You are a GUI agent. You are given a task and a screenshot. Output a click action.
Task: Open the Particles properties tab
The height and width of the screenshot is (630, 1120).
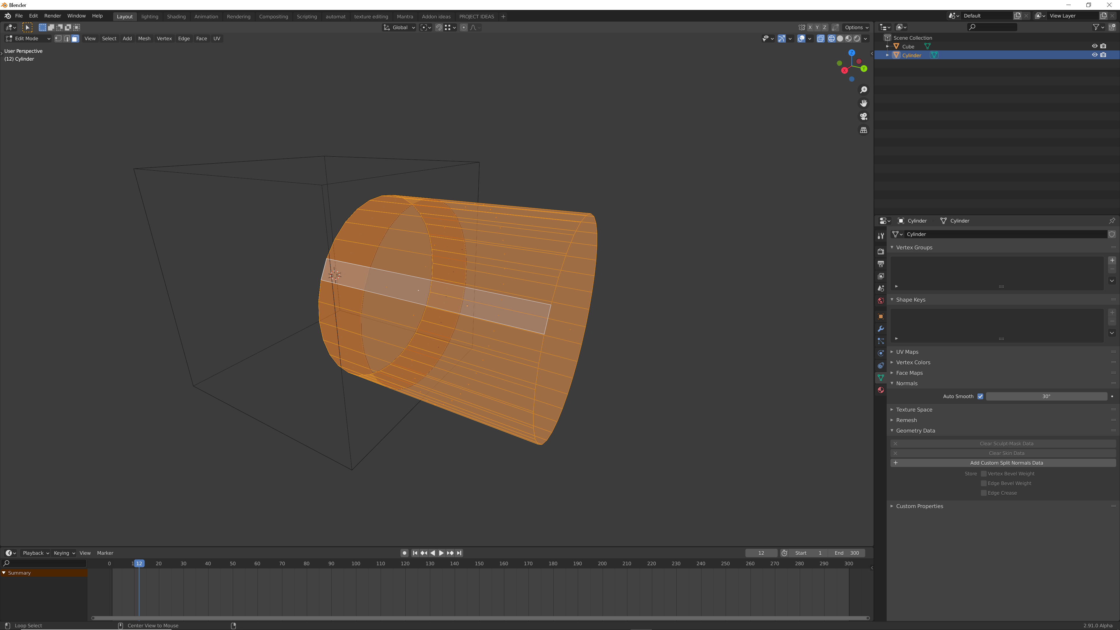click(881, 341)
